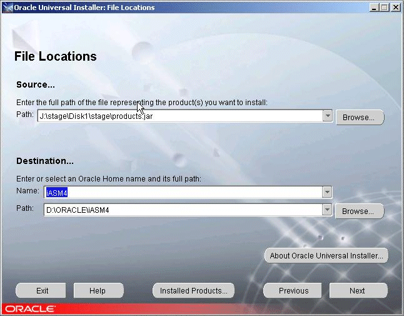Click Browse next to the Destination path
Image resolution: width=404 pixels, height=316 pixels.
point(360,212)
